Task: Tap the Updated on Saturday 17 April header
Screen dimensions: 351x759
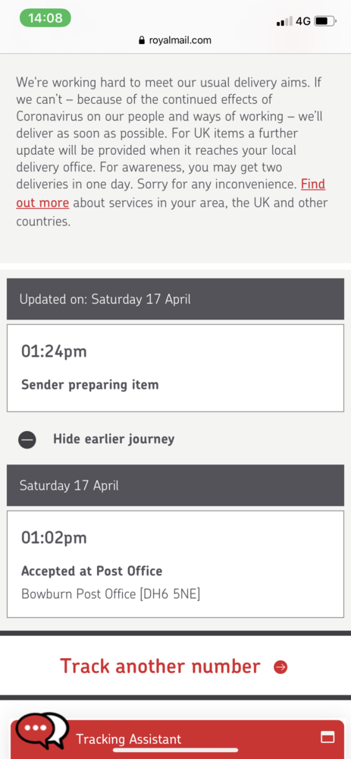Action: point(176,298)
